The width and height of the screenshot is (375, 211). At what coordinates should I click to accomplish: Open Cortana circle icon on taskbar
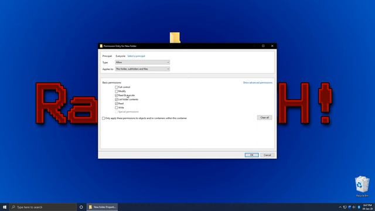[x=81, y=207]
